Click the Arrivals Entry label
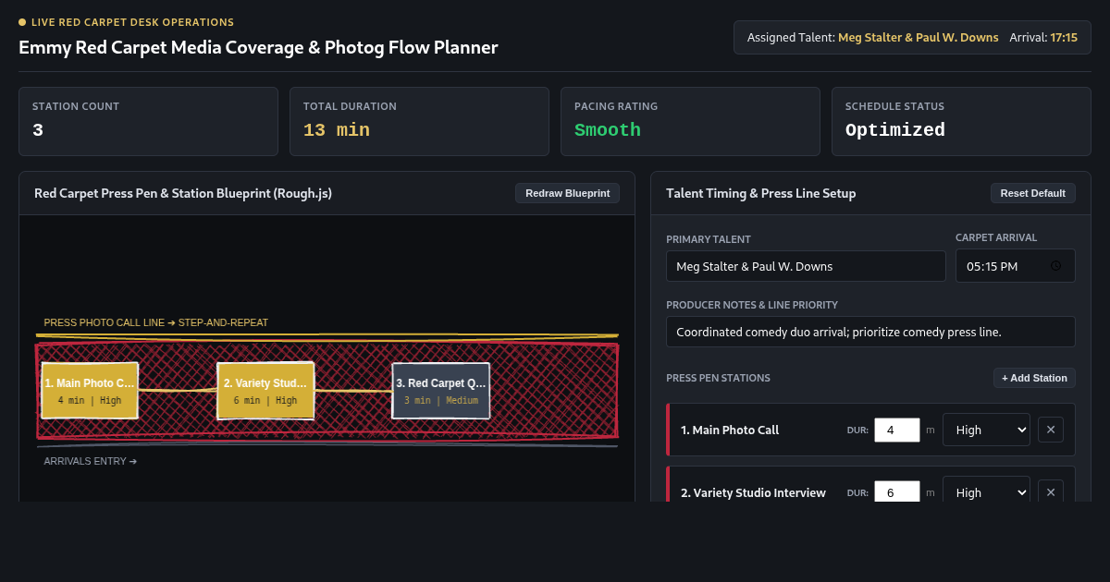1110x582 pixels. (91, 461)
